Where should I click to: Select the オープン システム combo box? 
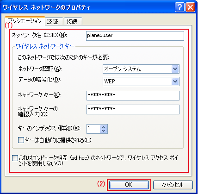pyautogui.click(x=141, y=69)
